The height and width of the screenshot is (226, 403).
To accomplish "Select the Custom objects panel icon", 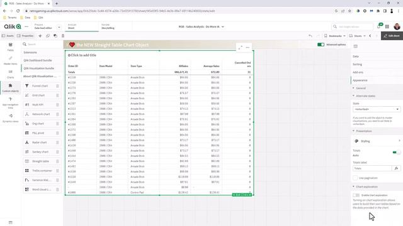I will (10, 88).
